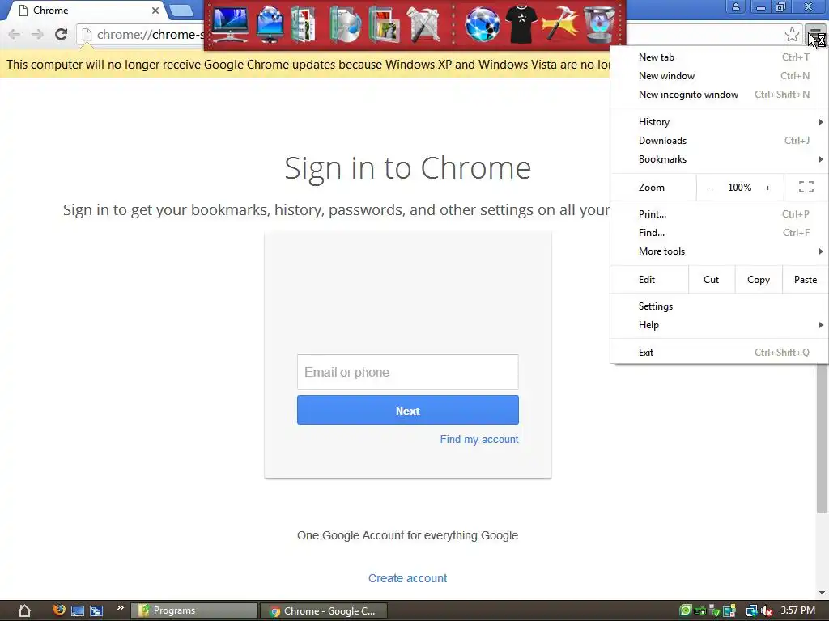The image size is (829, 621).
Task: Close the Chrome menu via hamburger button
Action: tap(816, 35)
